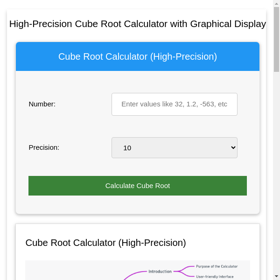
Task: Click the High-Precision Cube Root Calculator page title
Action: point(138,24)
